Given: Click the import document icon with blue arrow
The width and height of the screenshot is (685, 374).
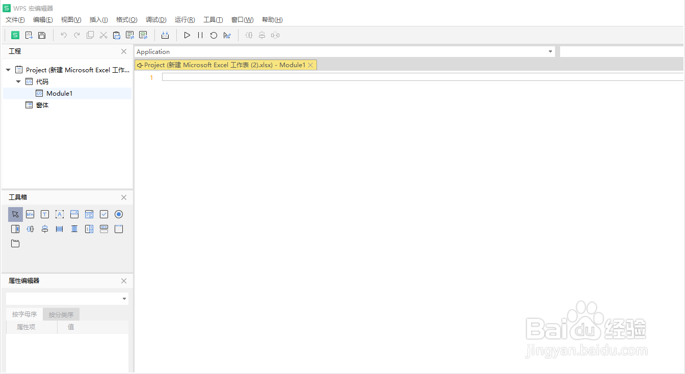Looking at the screenshot, I should click(29, 35).
